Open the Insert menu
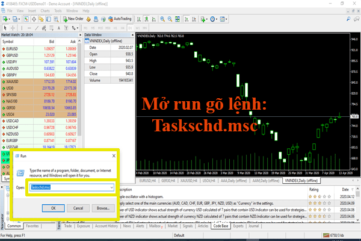 32,11
